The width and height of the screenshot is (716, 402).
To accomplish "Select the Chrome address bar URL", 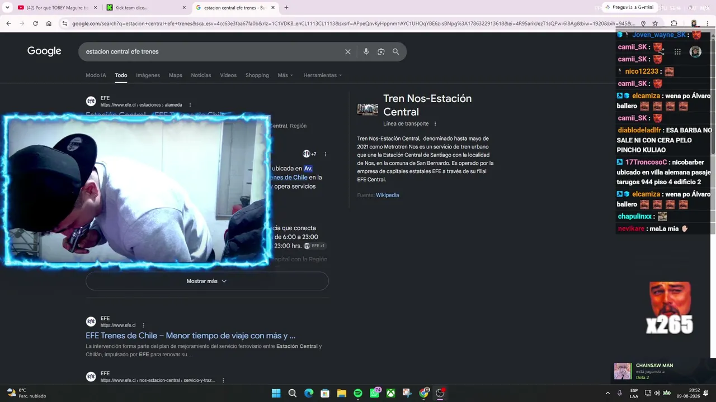I will coord(354,23).
